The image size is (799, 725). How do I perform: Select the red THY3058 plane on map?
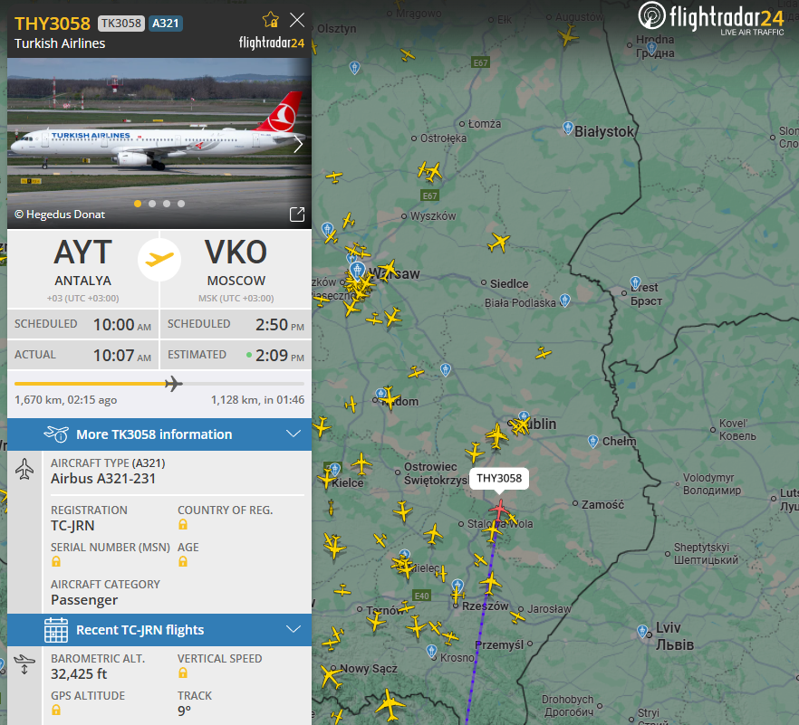tap(500, 510)
